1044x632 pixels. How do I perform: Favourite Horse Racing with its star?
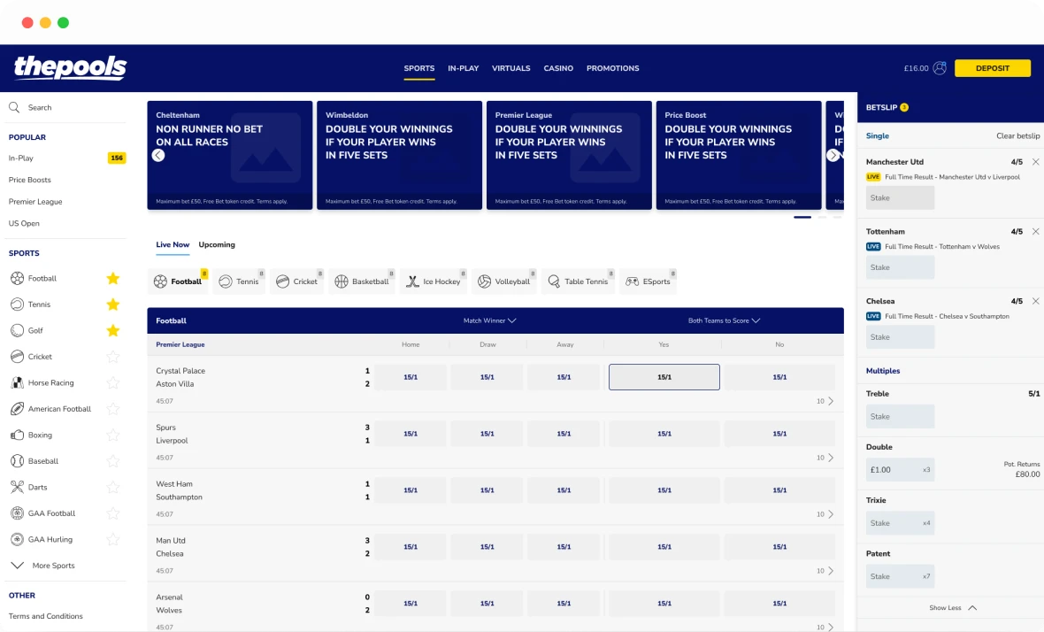point(113,383)
